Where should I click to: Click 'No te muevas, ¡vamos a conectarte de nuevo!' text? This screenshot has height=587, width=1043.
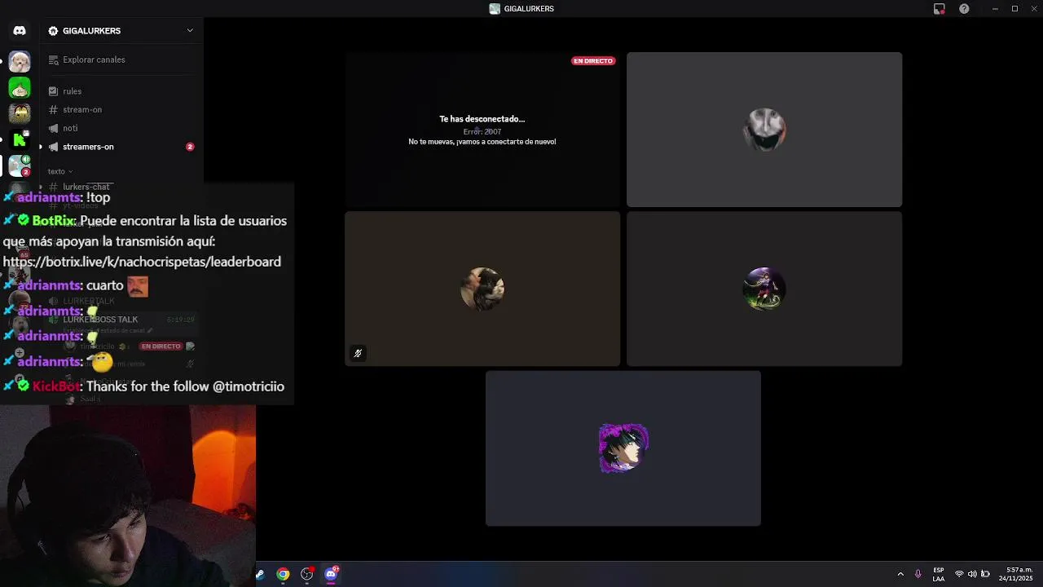point(482,142)
